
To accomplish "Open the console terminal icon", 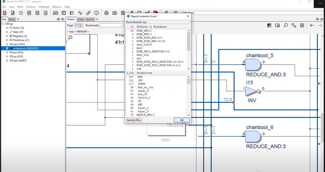I will (64, 13).
